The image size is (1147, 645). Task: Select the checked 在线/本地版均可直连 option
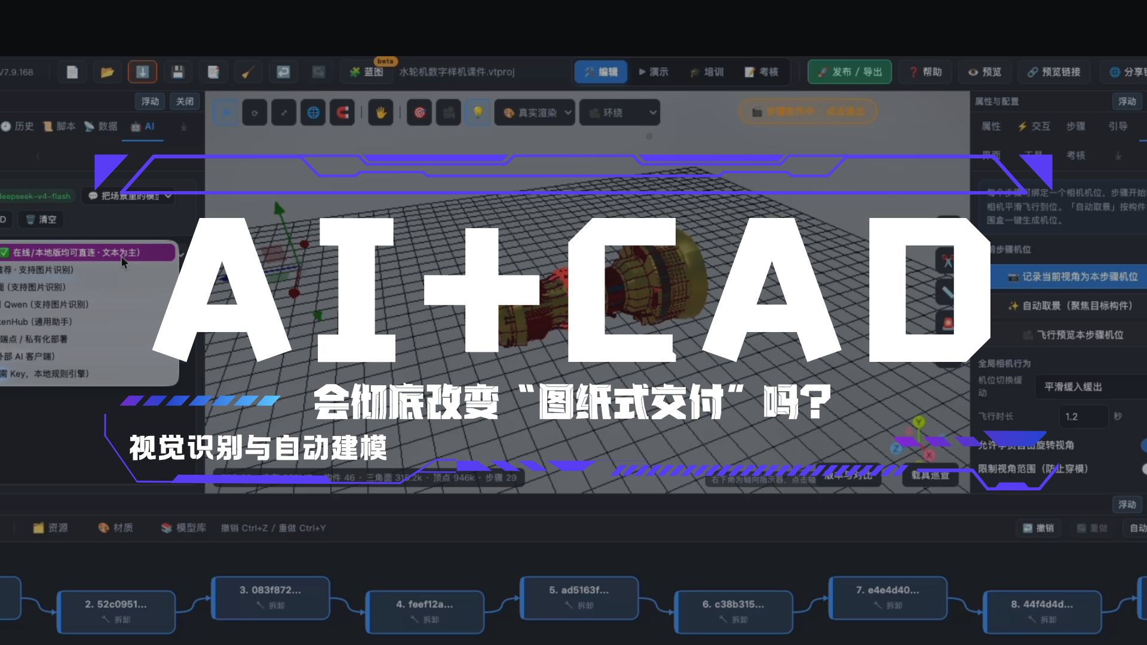click(88, 253)
